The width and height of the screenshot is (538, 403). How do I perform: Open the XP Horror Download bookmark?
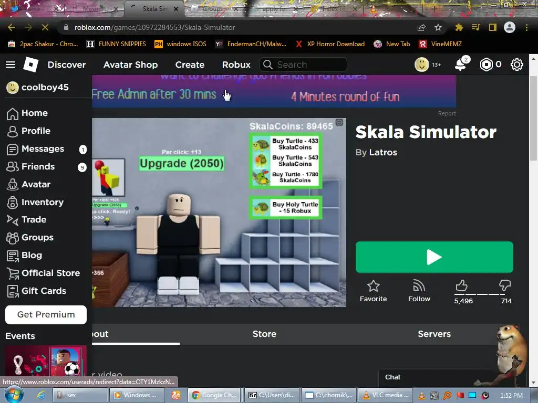(330, 44)
